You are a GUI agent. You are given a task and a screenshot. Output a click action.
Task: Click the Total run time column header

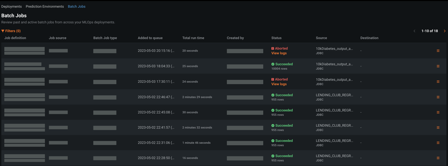193,38
